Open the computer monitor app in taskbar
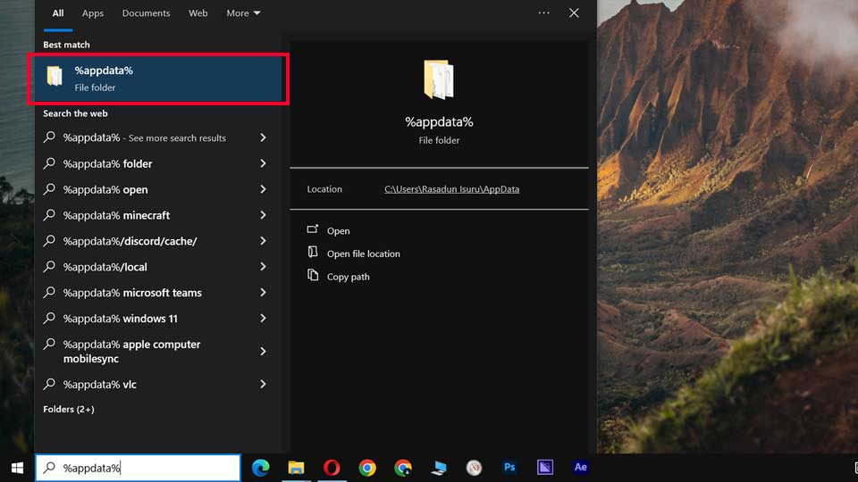 [438, 468]
